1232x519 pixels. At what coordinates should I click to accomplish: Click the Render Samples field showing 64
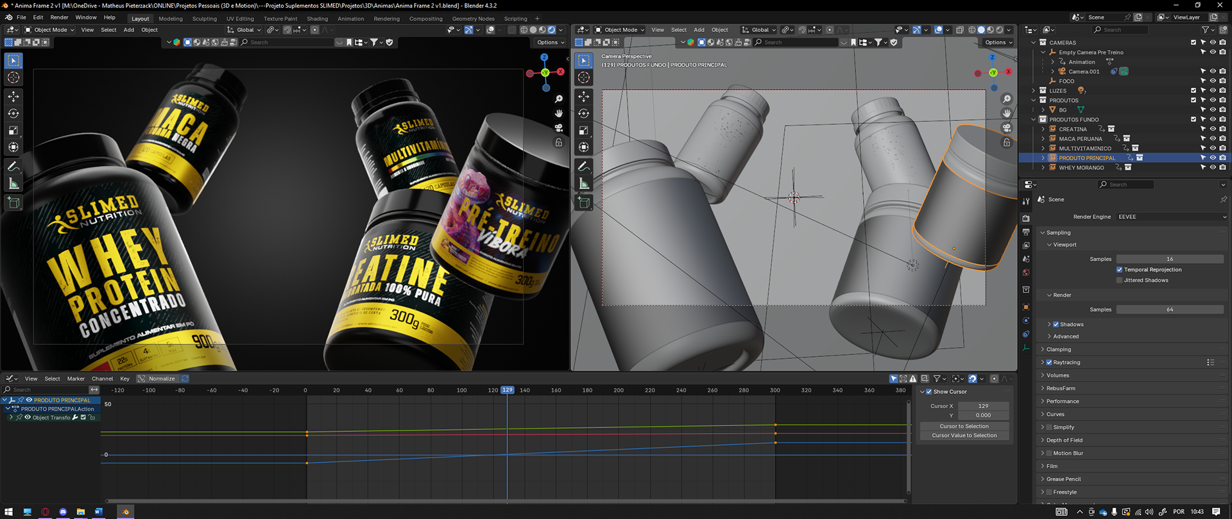[1170, 309]
